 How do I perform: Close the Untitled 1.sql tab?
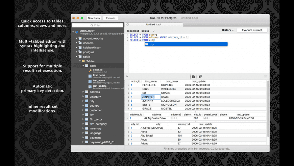[127, 24]
